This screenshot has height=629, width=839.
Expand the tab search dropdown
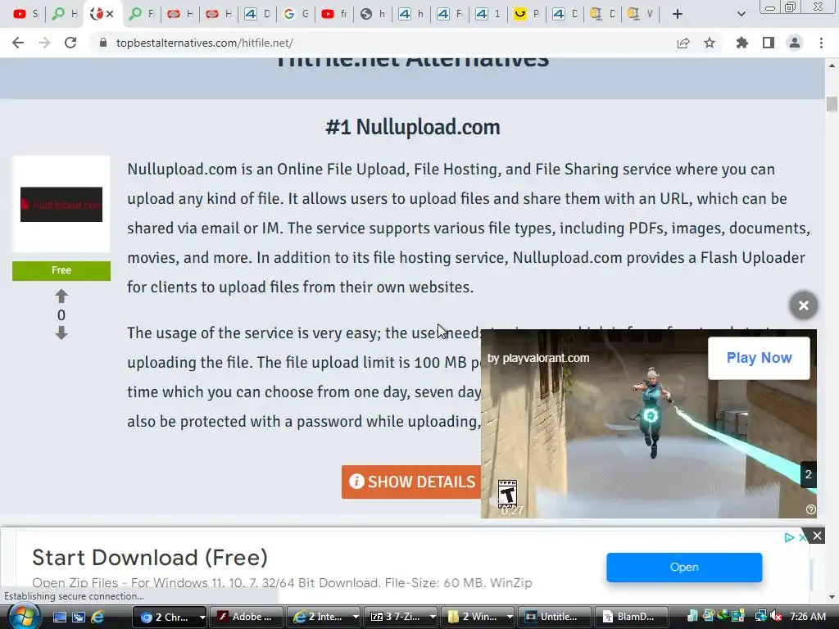tap(741, 14)
